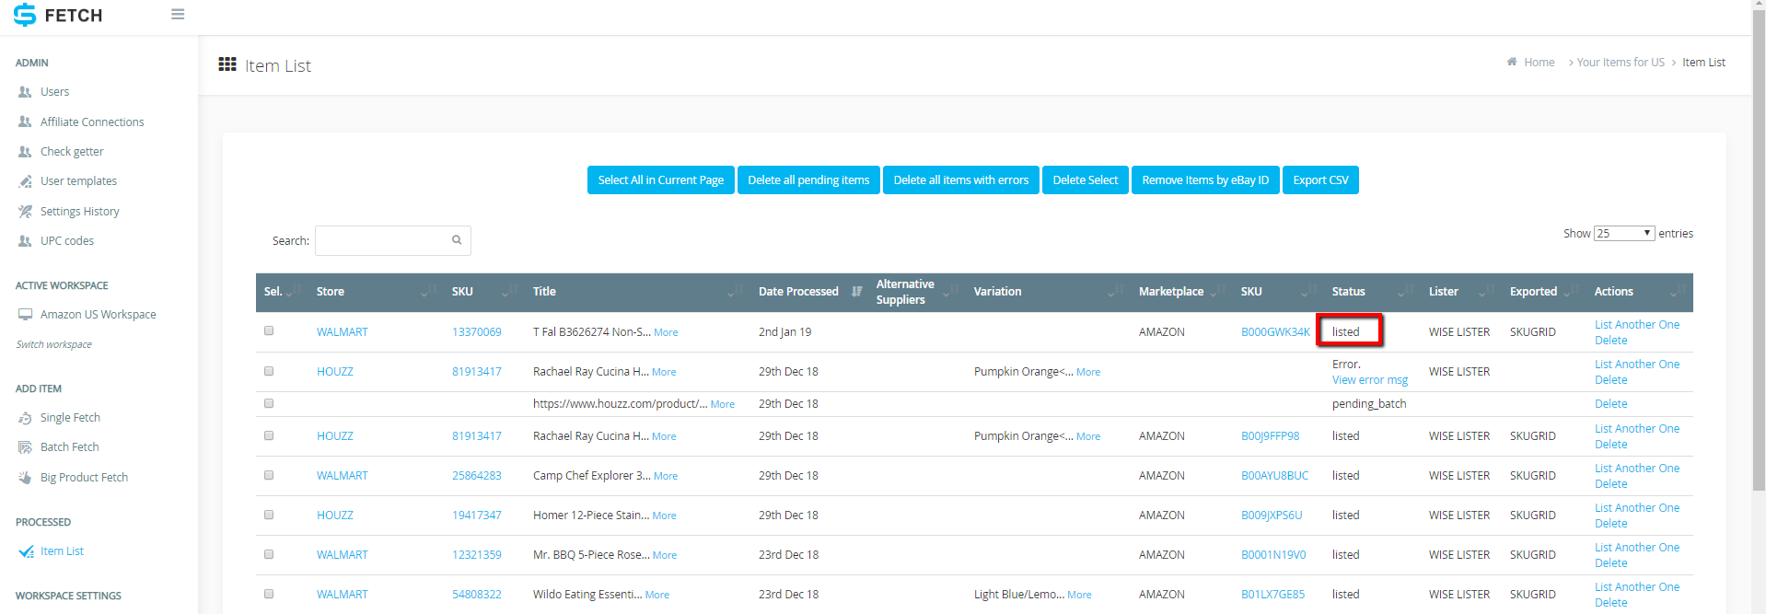The height and width of the screenshot is (614, 1766).
Task: Click the Settings History icon
Action: (x=25, y=212)
